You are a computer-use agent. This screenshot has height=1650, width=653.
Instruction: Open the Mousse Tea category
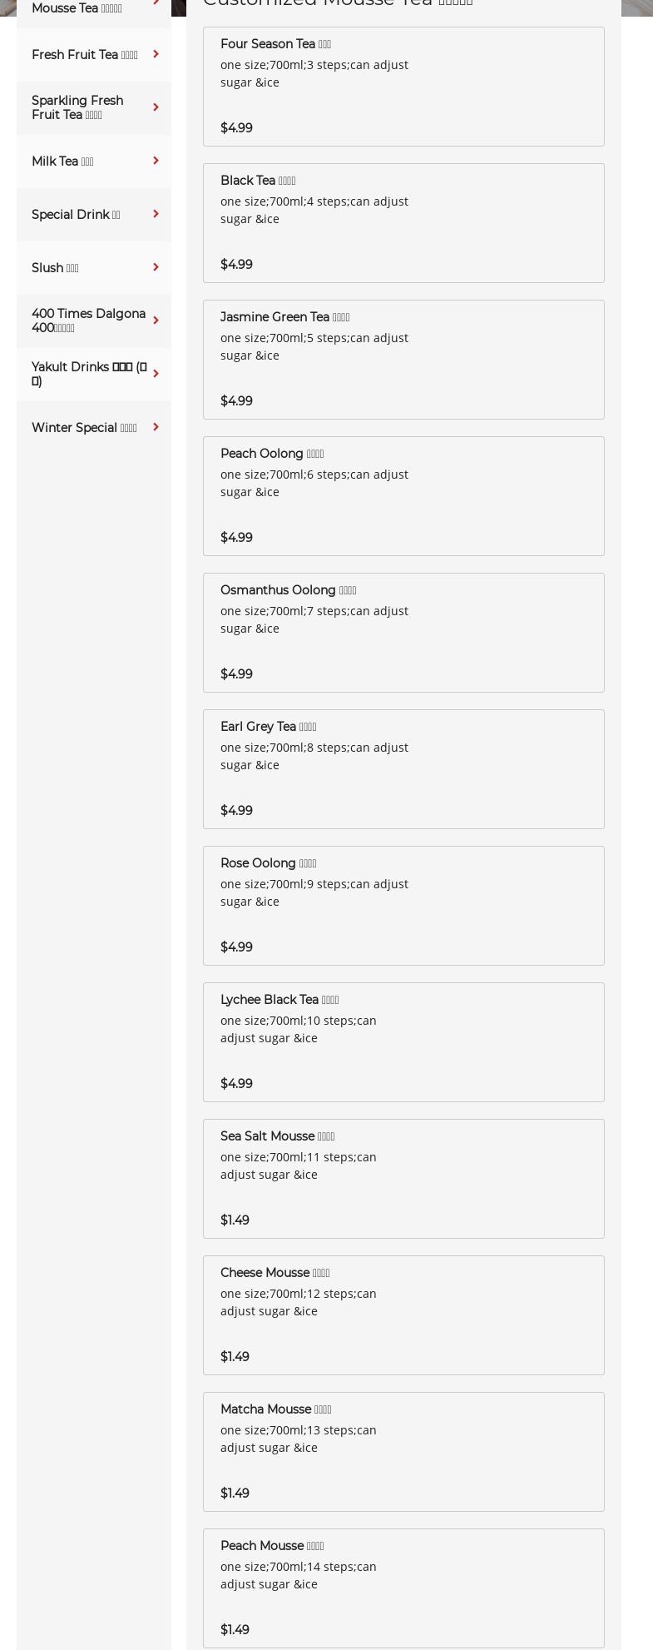click(77, 8)
